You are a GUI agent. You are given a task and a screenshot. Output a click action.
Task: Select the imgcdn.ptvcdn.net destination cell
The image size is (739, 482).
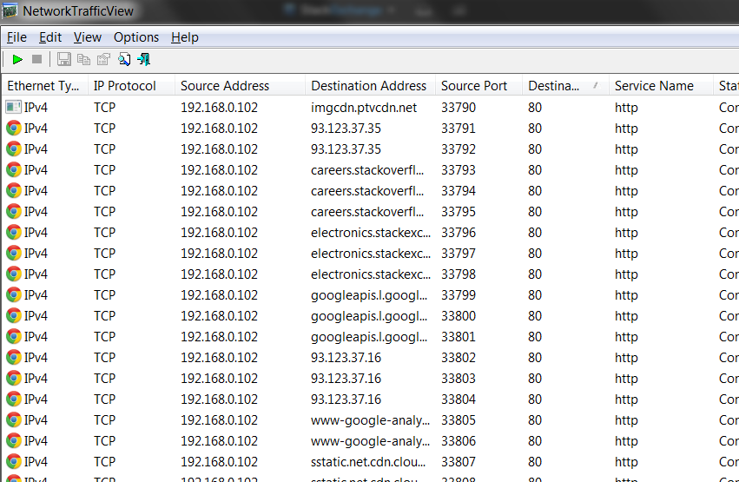coord(364,108)
